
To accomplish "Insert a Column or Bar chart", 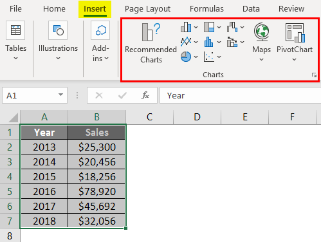I will coord(186,27).
